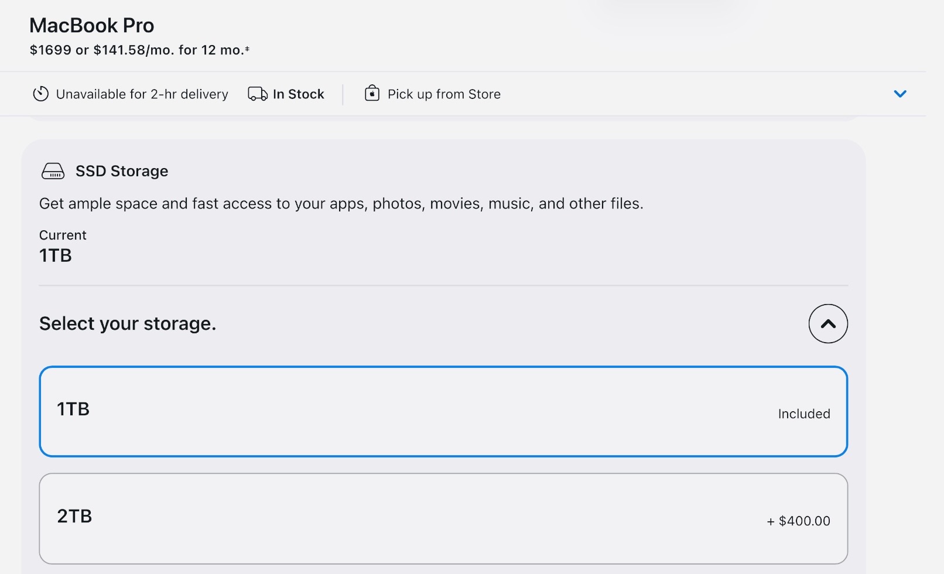Viewport: 944px width, 574px height.
Task: Click the "SSD Storage" section heading
Action: [x=122, y=171]
